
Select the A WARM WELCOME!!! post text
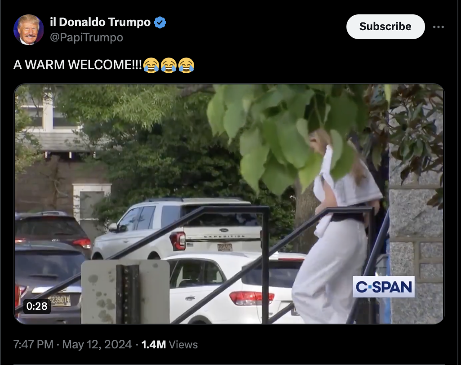click(78, 65)
